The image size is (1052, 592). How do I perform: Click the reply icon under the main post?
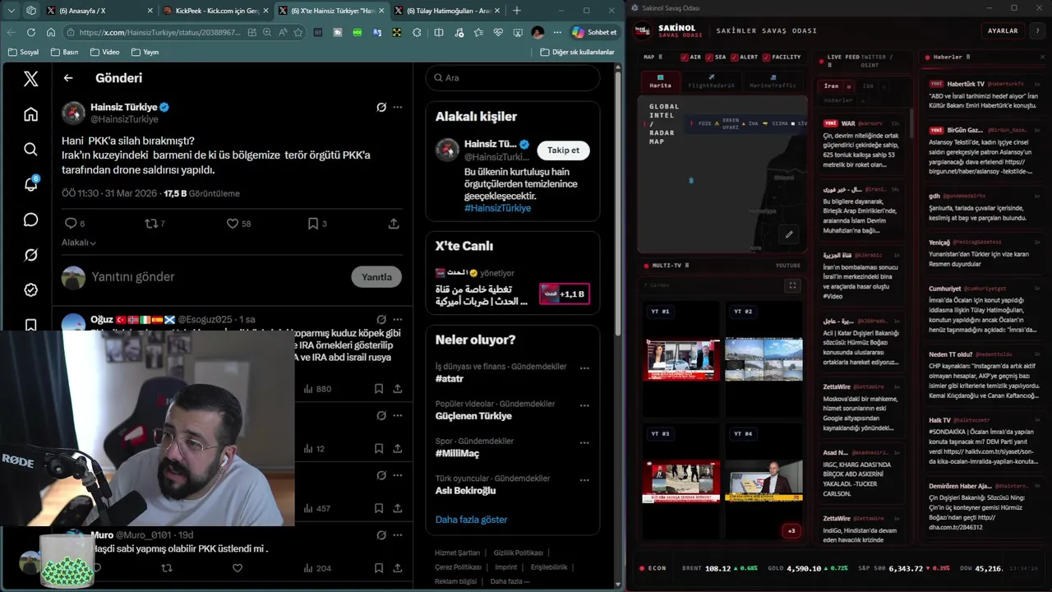[71, 224]
